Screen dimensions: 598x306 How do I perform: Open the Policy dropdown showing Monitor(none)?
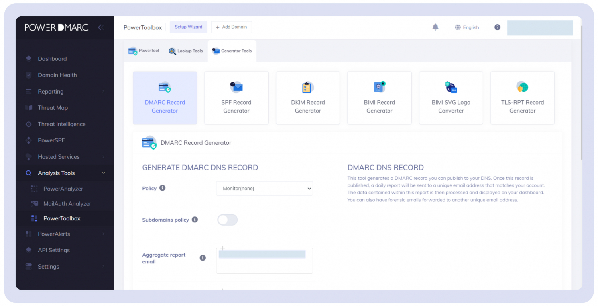264,188
